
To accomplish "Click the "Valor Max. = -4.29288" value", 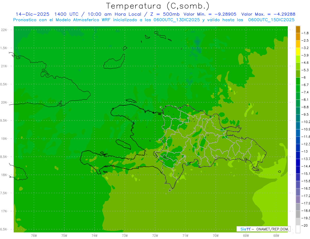I will 268,14.
